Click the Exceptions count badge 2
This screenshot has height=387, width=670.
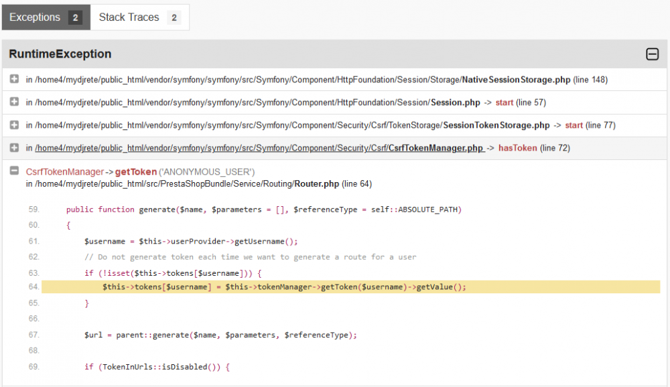pyautogui.click(x=75, y=17)
